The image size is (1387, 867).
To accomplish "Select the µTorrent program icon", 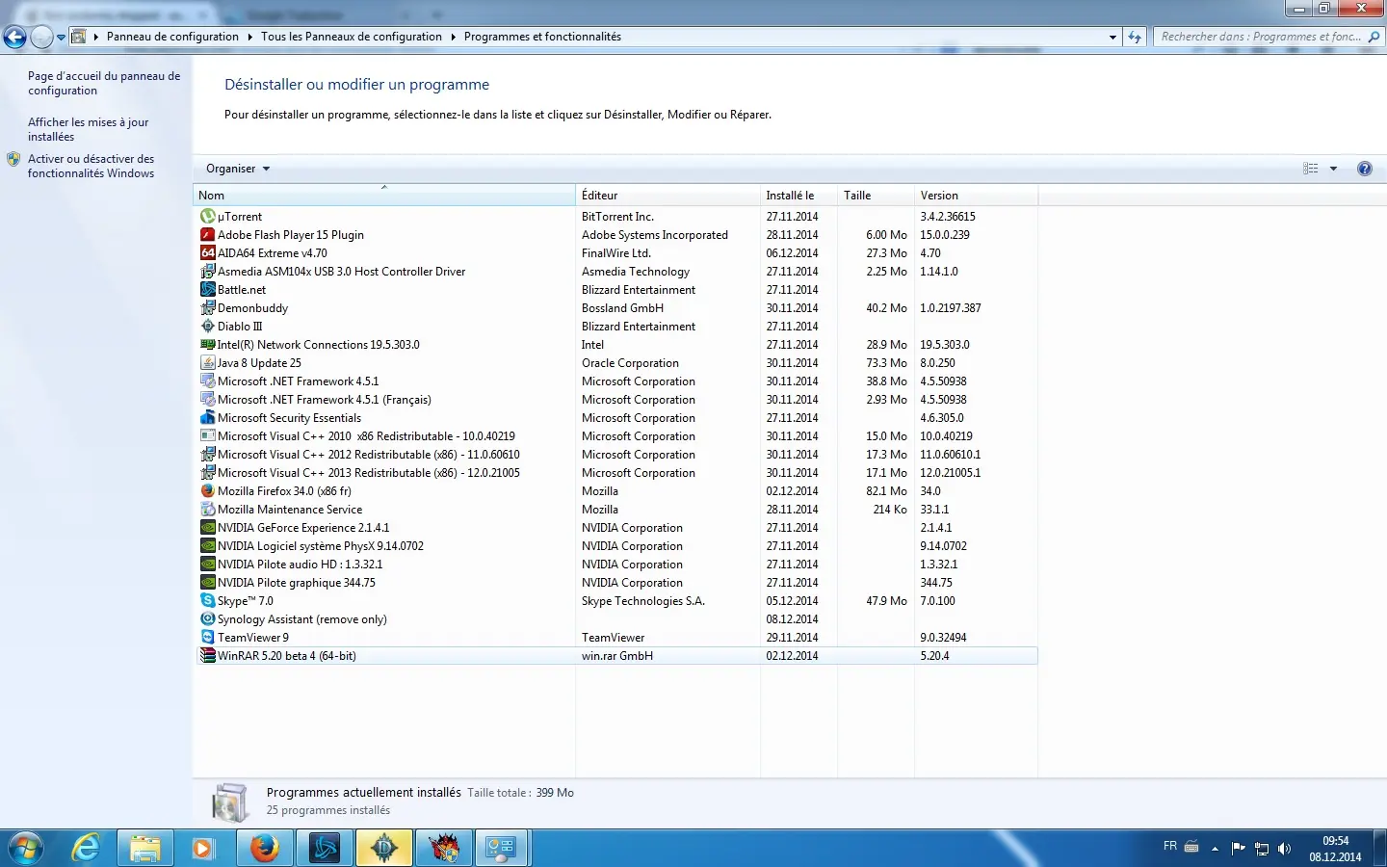I will click(x=207, y=217).
